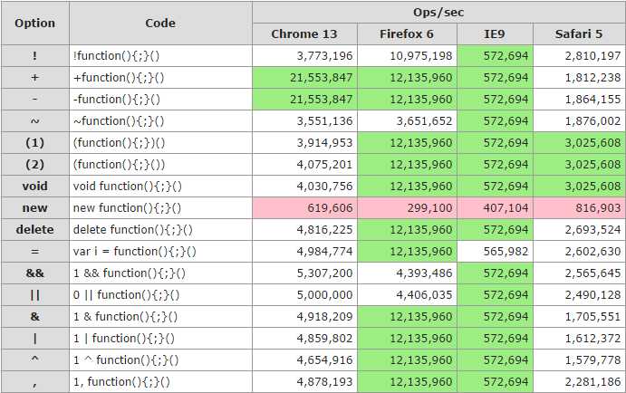Click Chrome value 4,859,802
Viewport: 626px width, 393px height.
point(304,339)
